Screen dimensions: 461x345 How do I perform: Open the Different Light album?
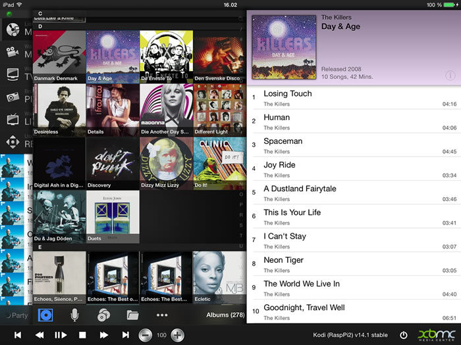[219, 110]
